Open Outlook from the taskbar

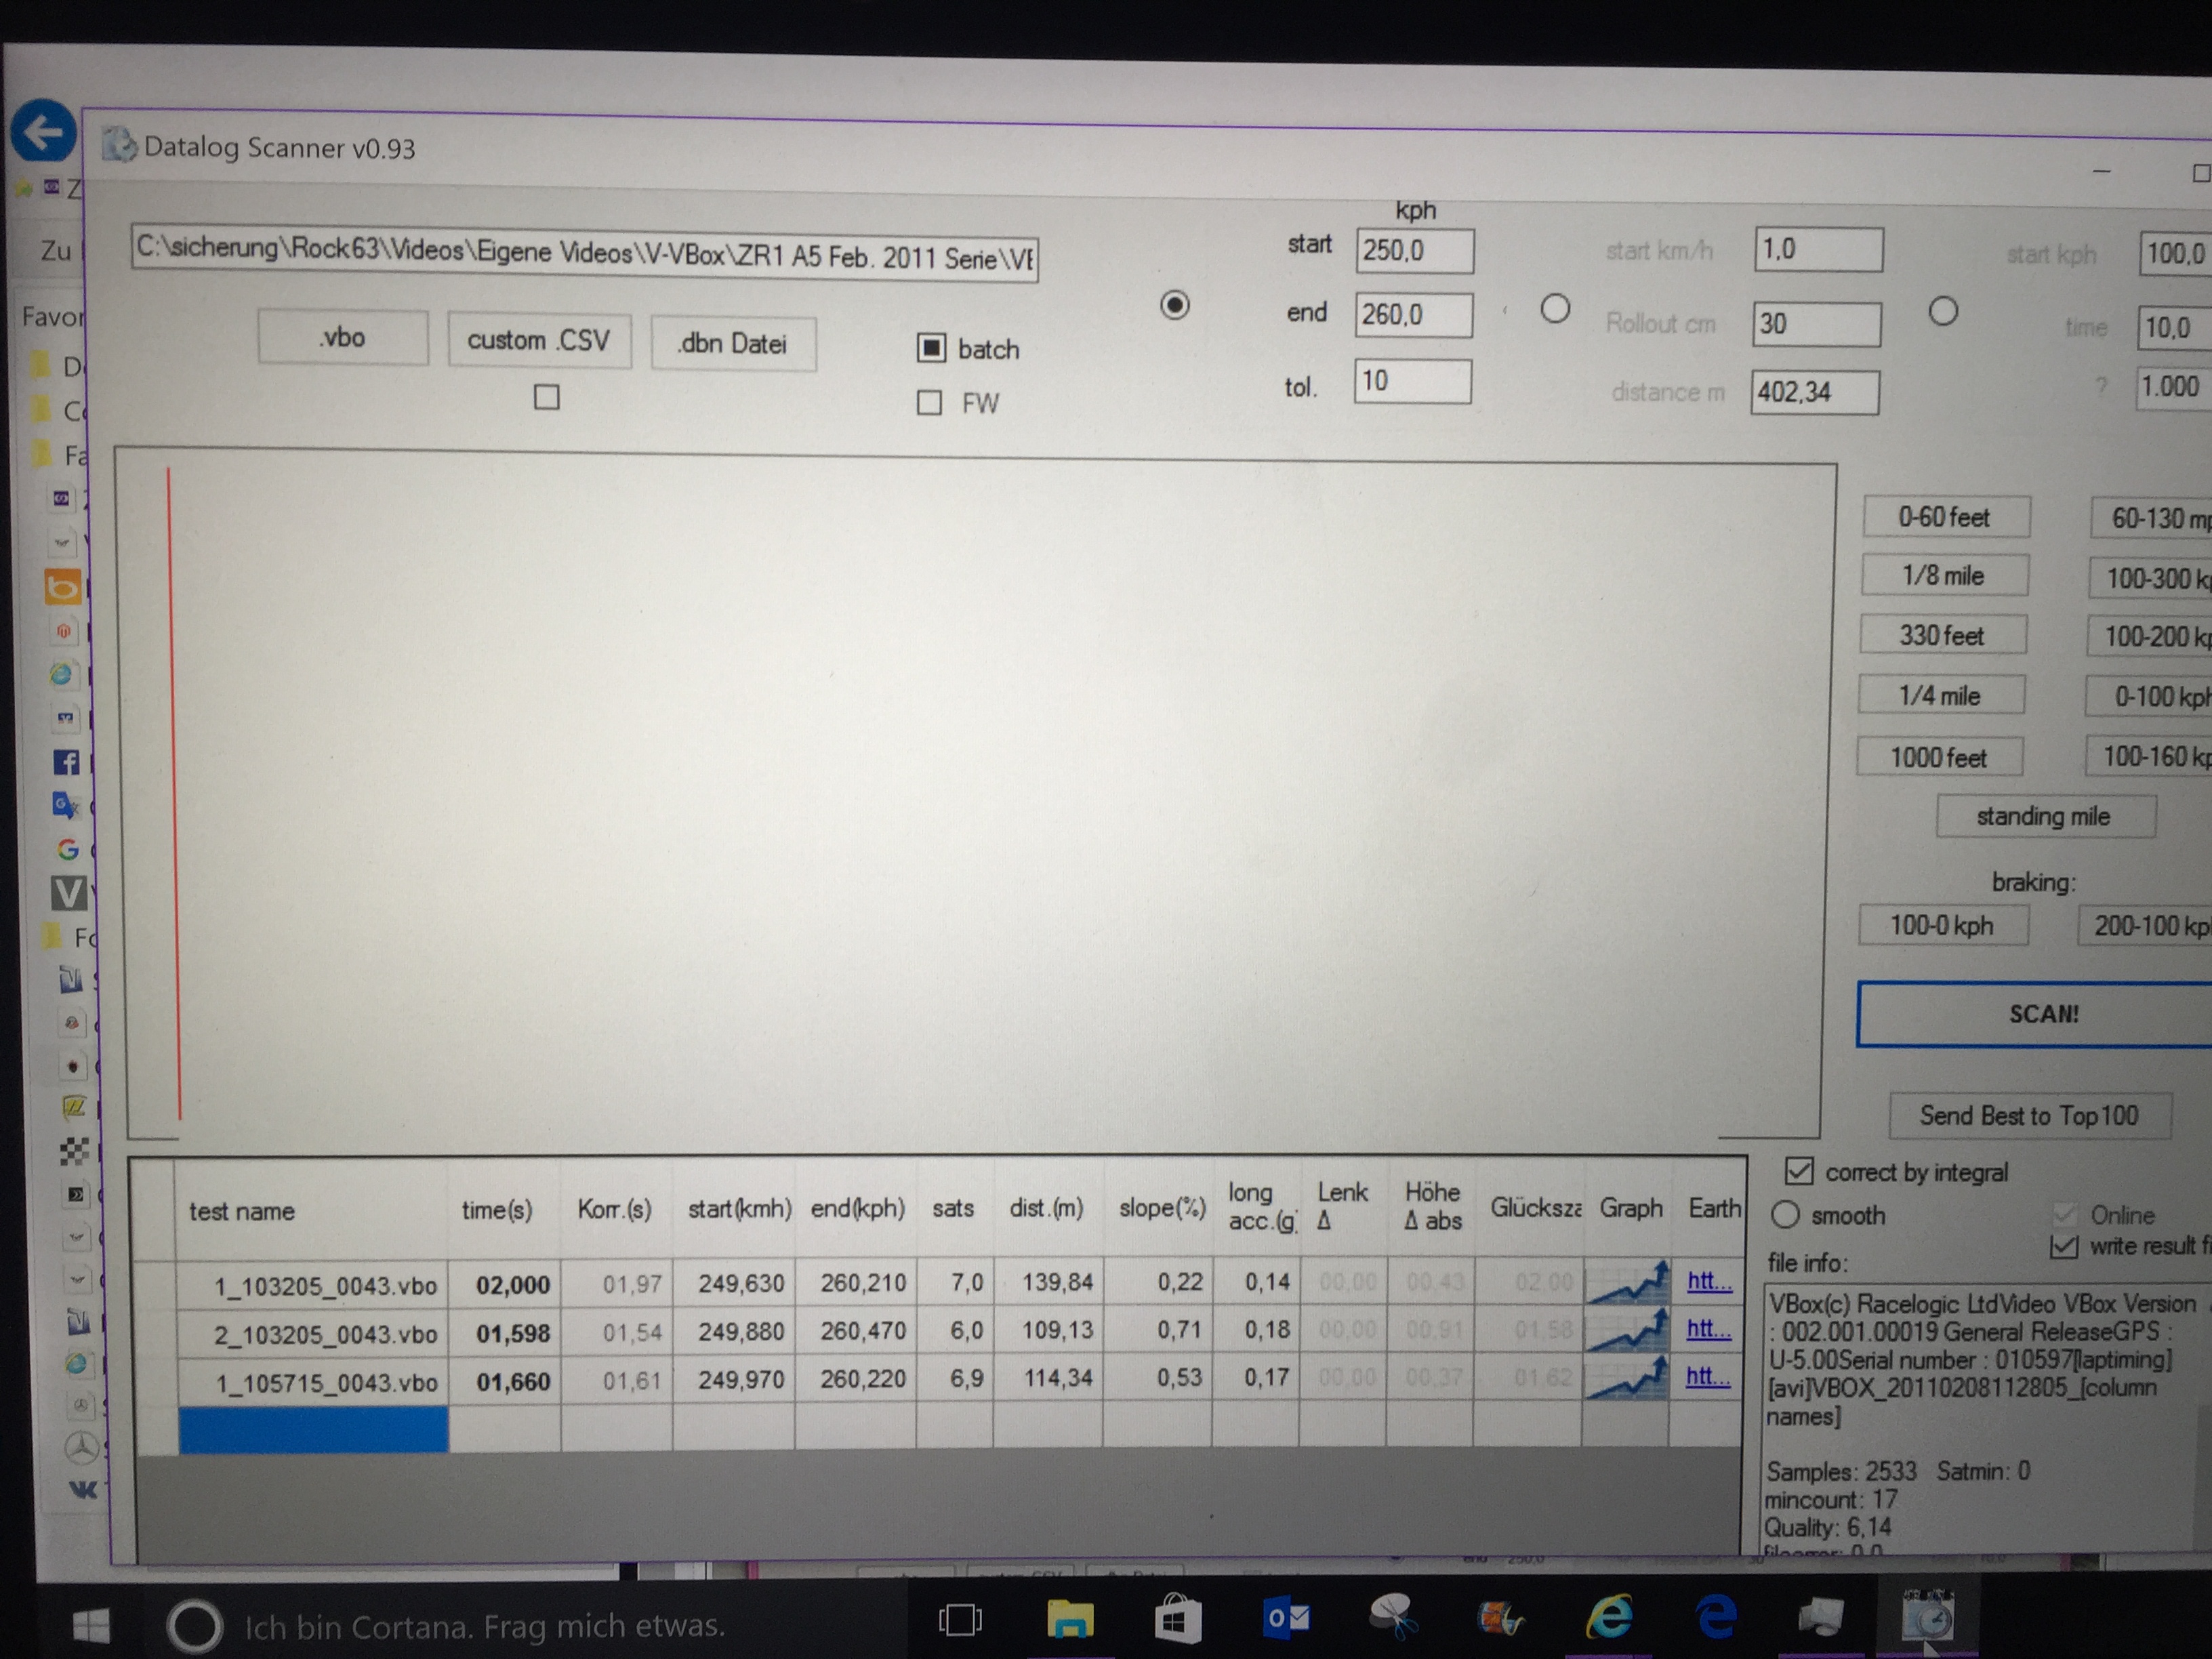pos(1285,1617)
